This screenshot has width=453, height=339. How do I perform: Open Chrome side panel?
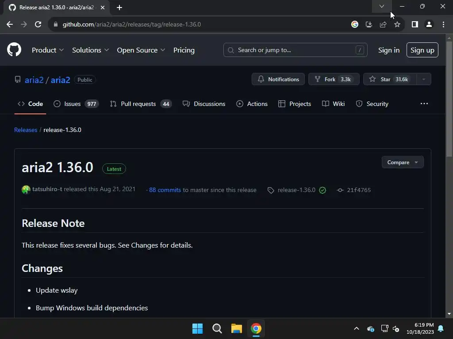(415, 24)
